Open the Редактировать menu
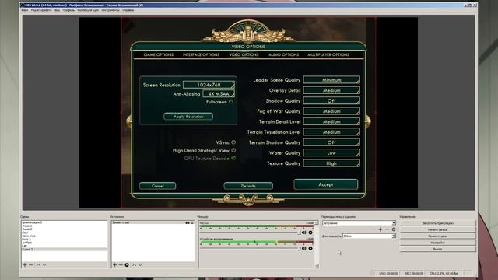 point(41,10)
